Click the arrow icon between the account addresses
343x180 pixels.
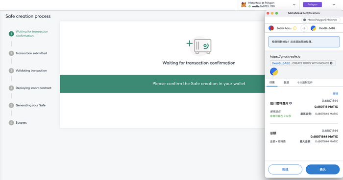point(304,28)
